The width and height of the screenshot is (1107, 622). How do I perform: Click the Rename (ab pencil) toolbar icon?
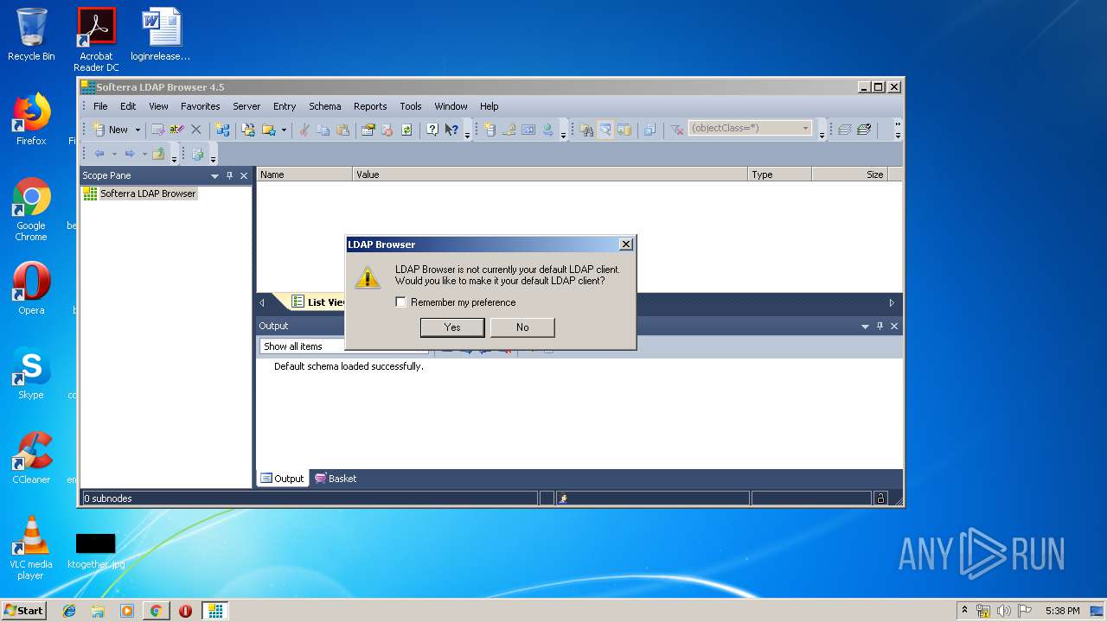point(176,130)
